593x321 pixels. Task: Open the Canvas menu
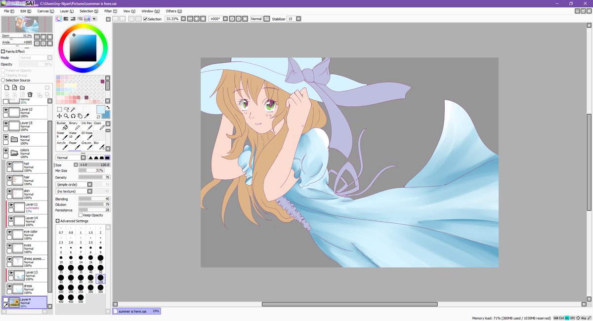tap(45, 11)
